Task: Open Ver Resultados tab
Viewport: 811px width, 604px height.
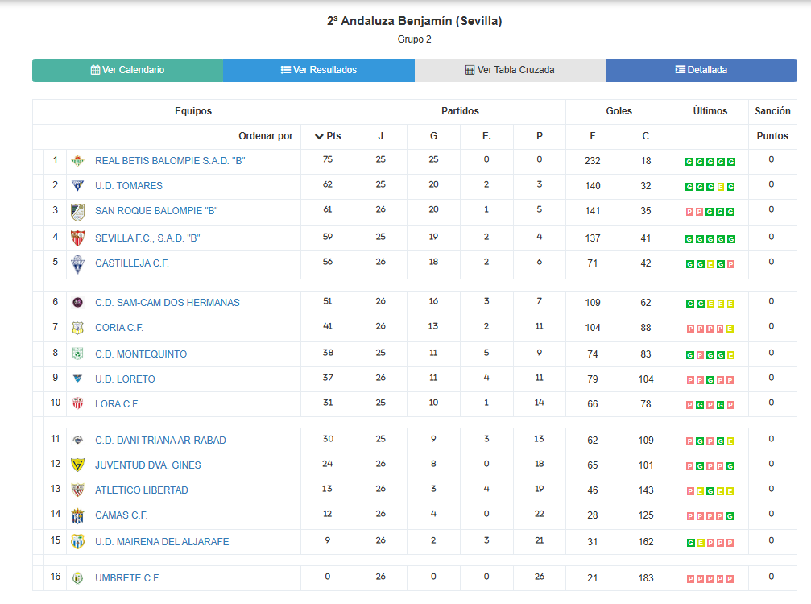Action: (319, 70)
